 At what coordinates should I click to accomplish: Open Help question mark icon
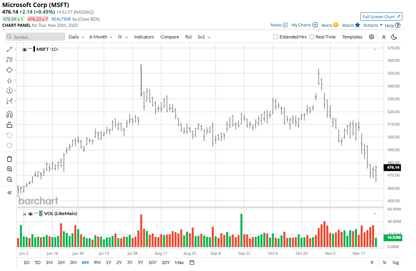[x=397, y=26]
